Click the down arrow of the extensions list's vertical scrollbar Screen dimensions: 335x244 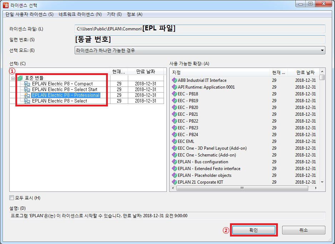pos(322,182)
